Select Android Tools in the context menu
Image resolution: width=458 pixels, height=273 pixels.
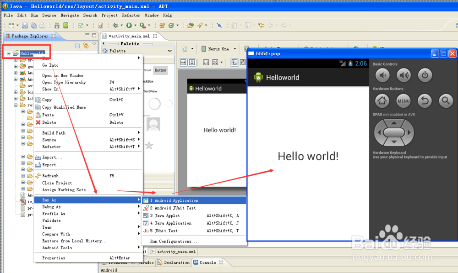tap(88, 248)
